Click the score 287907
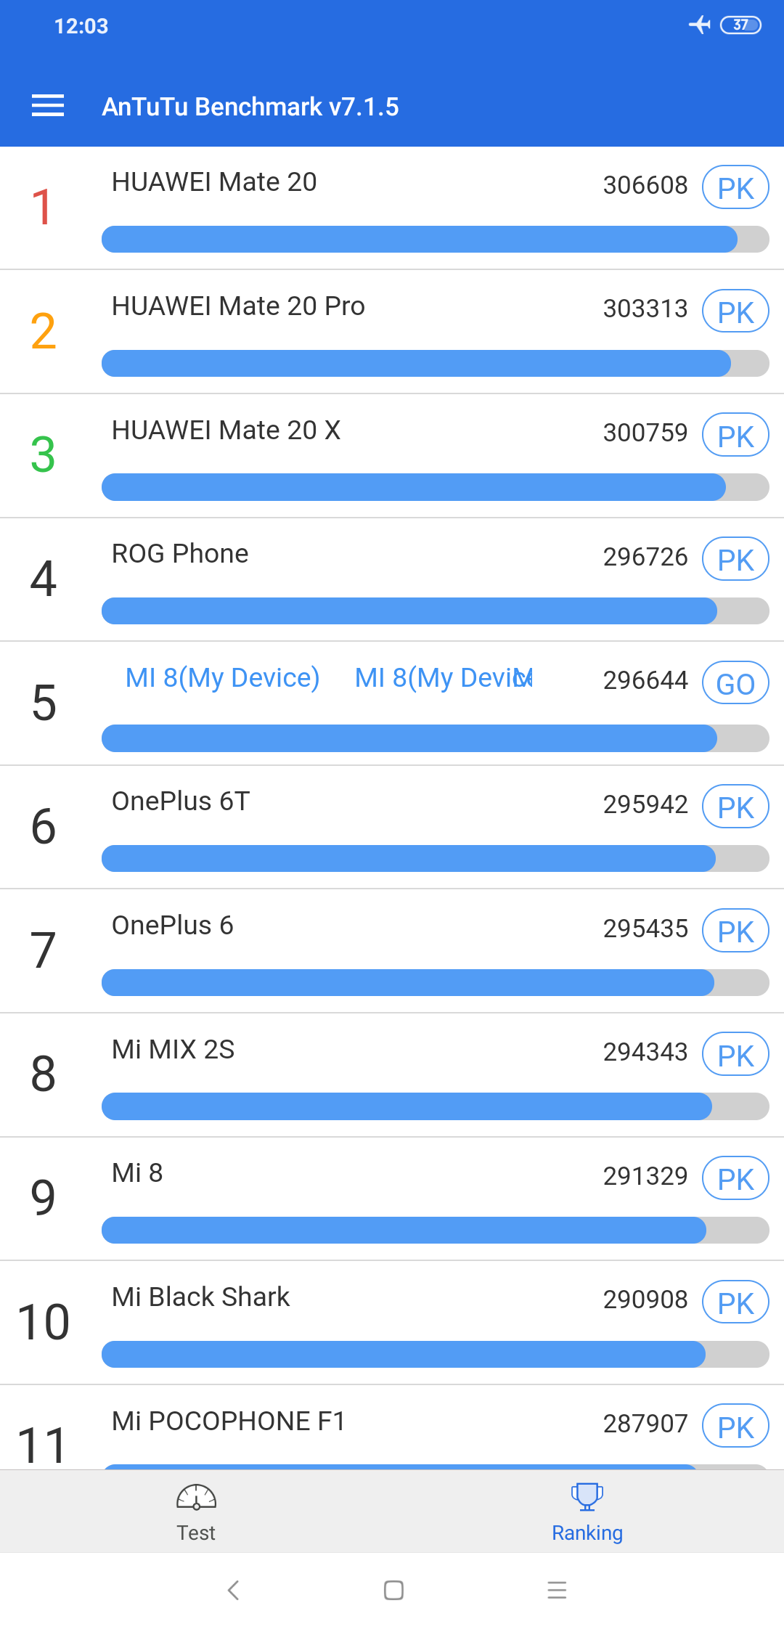The image size is (784, 1632). (645, 1424)
